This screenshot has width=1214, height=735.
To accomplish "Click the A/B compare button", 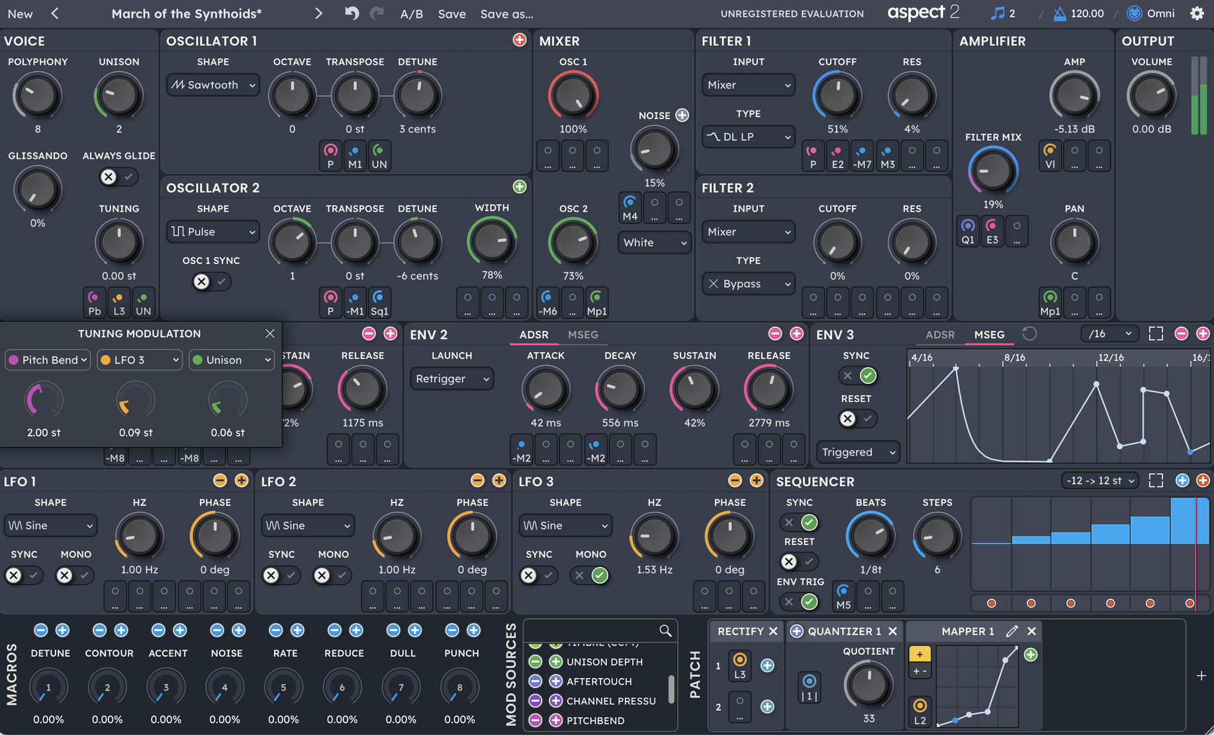I will (x=411, y=13).
